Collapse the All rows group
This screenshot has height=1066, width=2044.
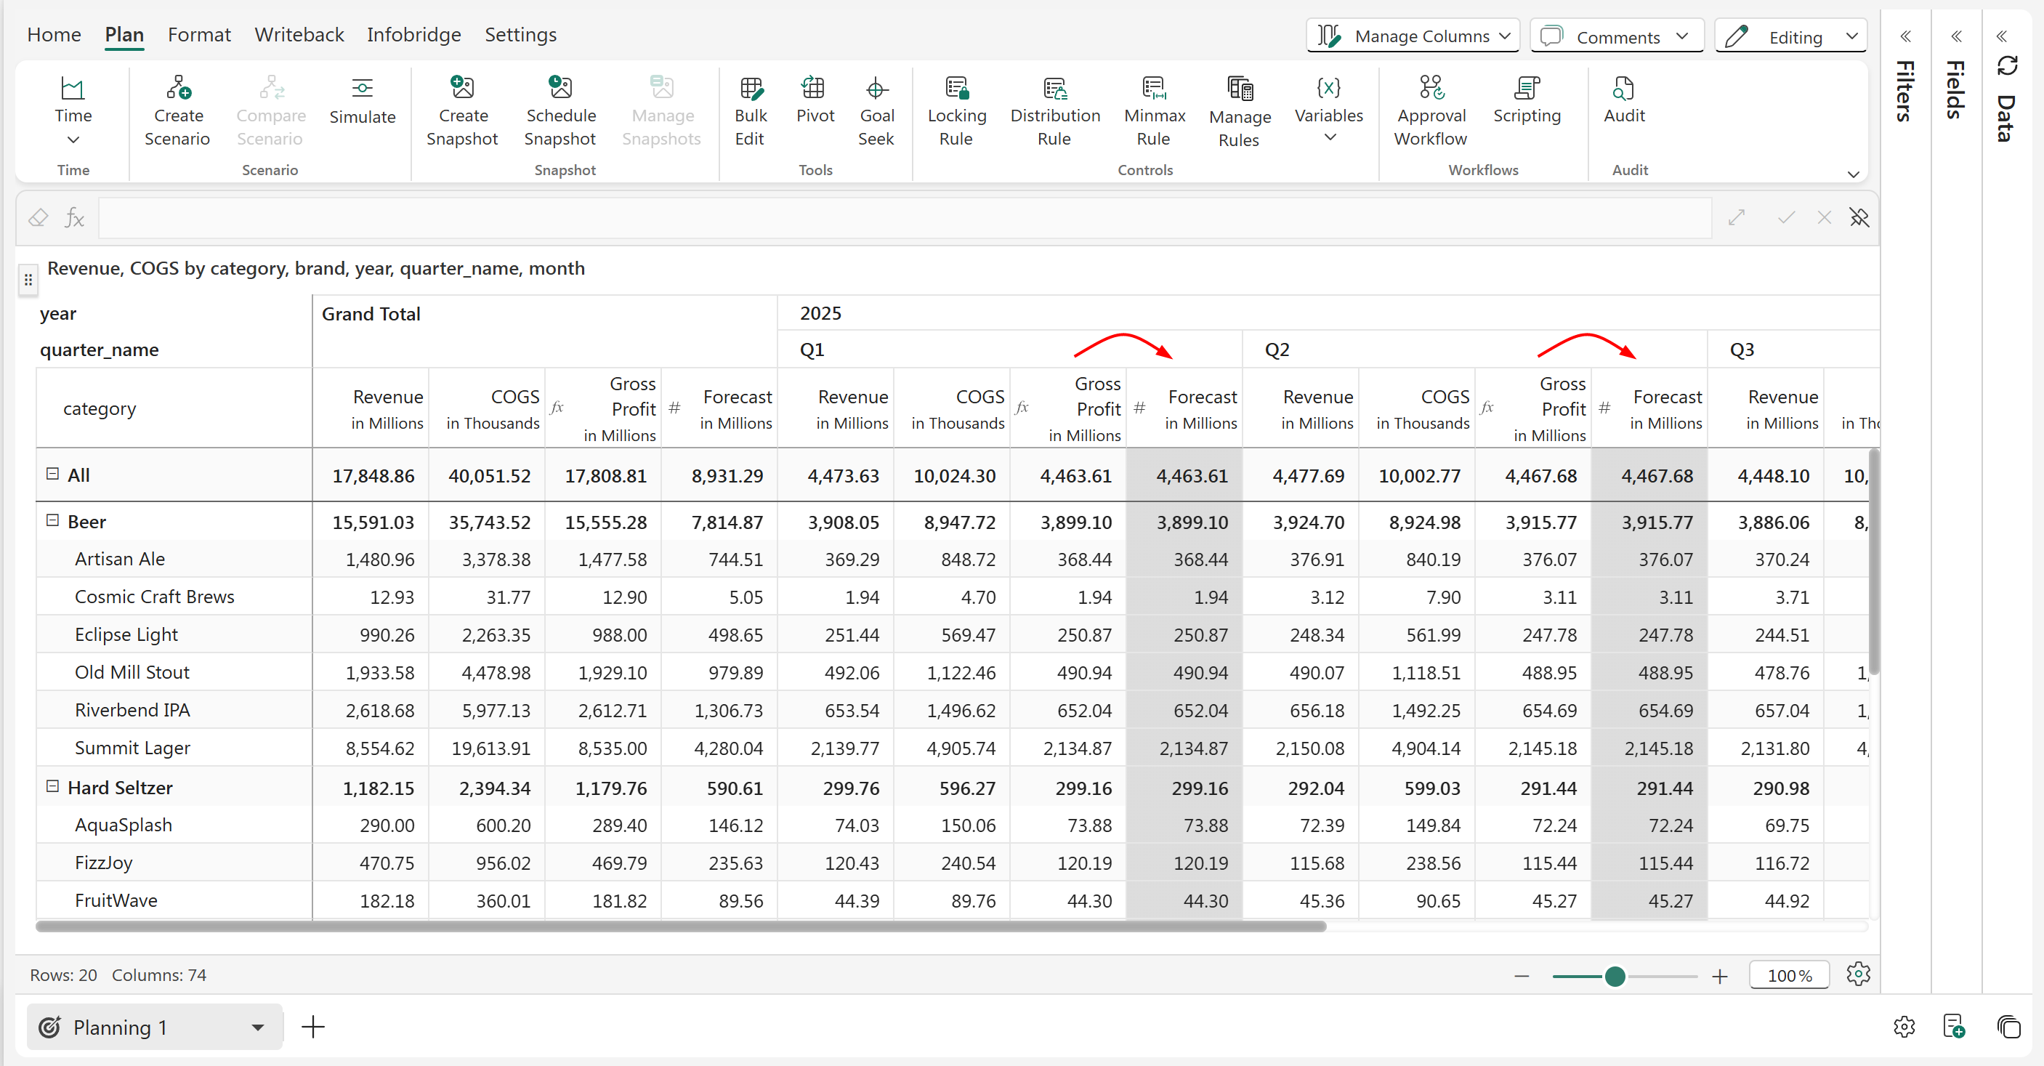(52, 474)
